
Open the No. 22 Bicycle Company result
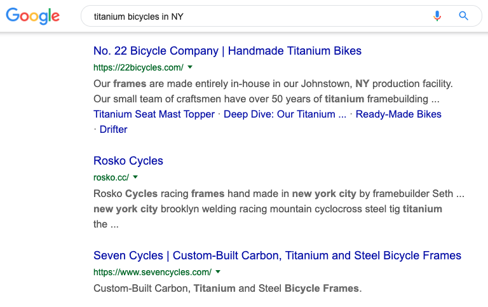[x=227, y=51]
